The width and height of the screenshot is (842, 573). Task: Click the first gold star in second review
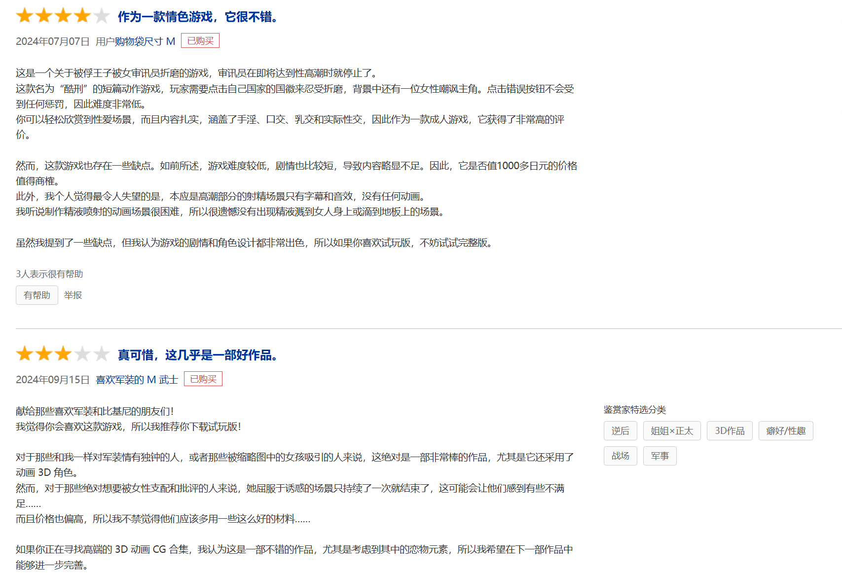point(25,354)
